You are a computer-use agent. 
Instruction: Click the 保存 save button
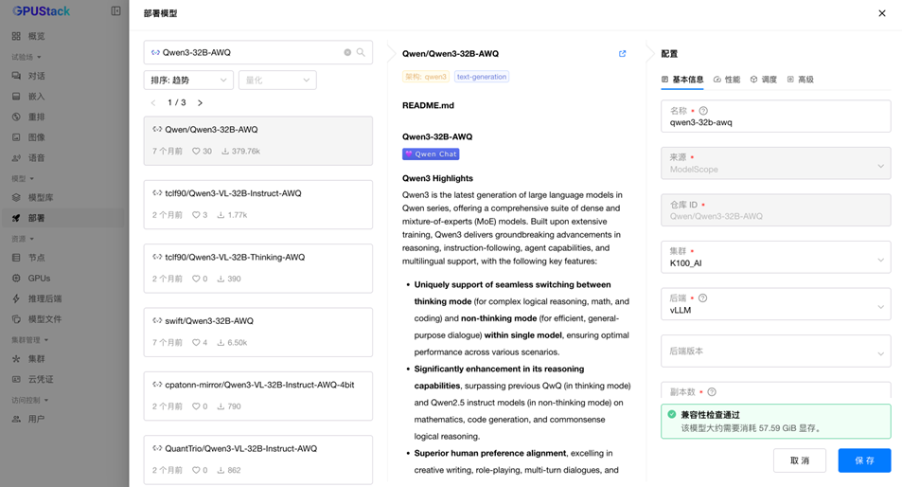coord(864,460)
